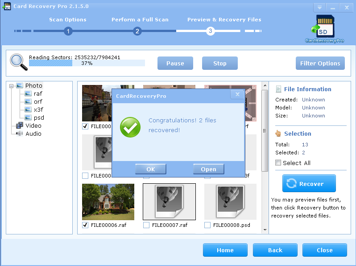Click the Model Unknown value
This screenshot has height=266, width=356.
click(x=313, y=108)
